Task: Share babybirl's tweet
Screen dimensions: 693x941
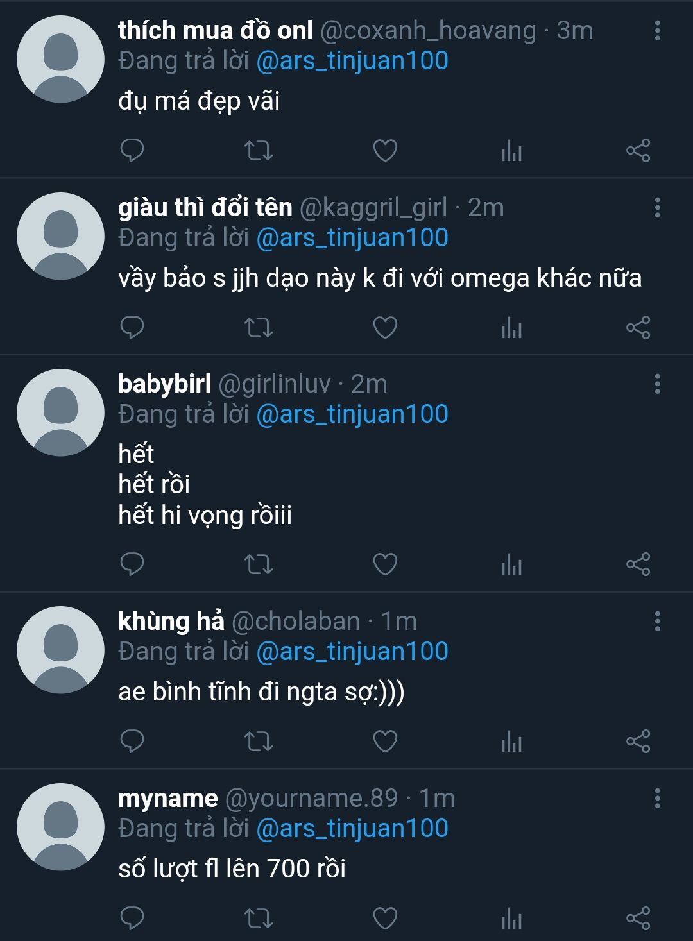Action: click(x=638, y=564)
